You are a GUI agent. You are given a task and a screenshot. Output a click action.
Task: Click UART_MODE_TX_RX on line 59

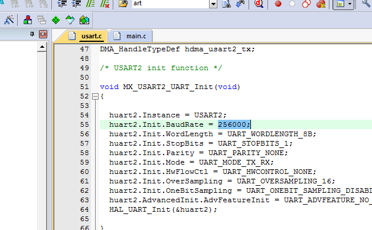click(234, 162)
